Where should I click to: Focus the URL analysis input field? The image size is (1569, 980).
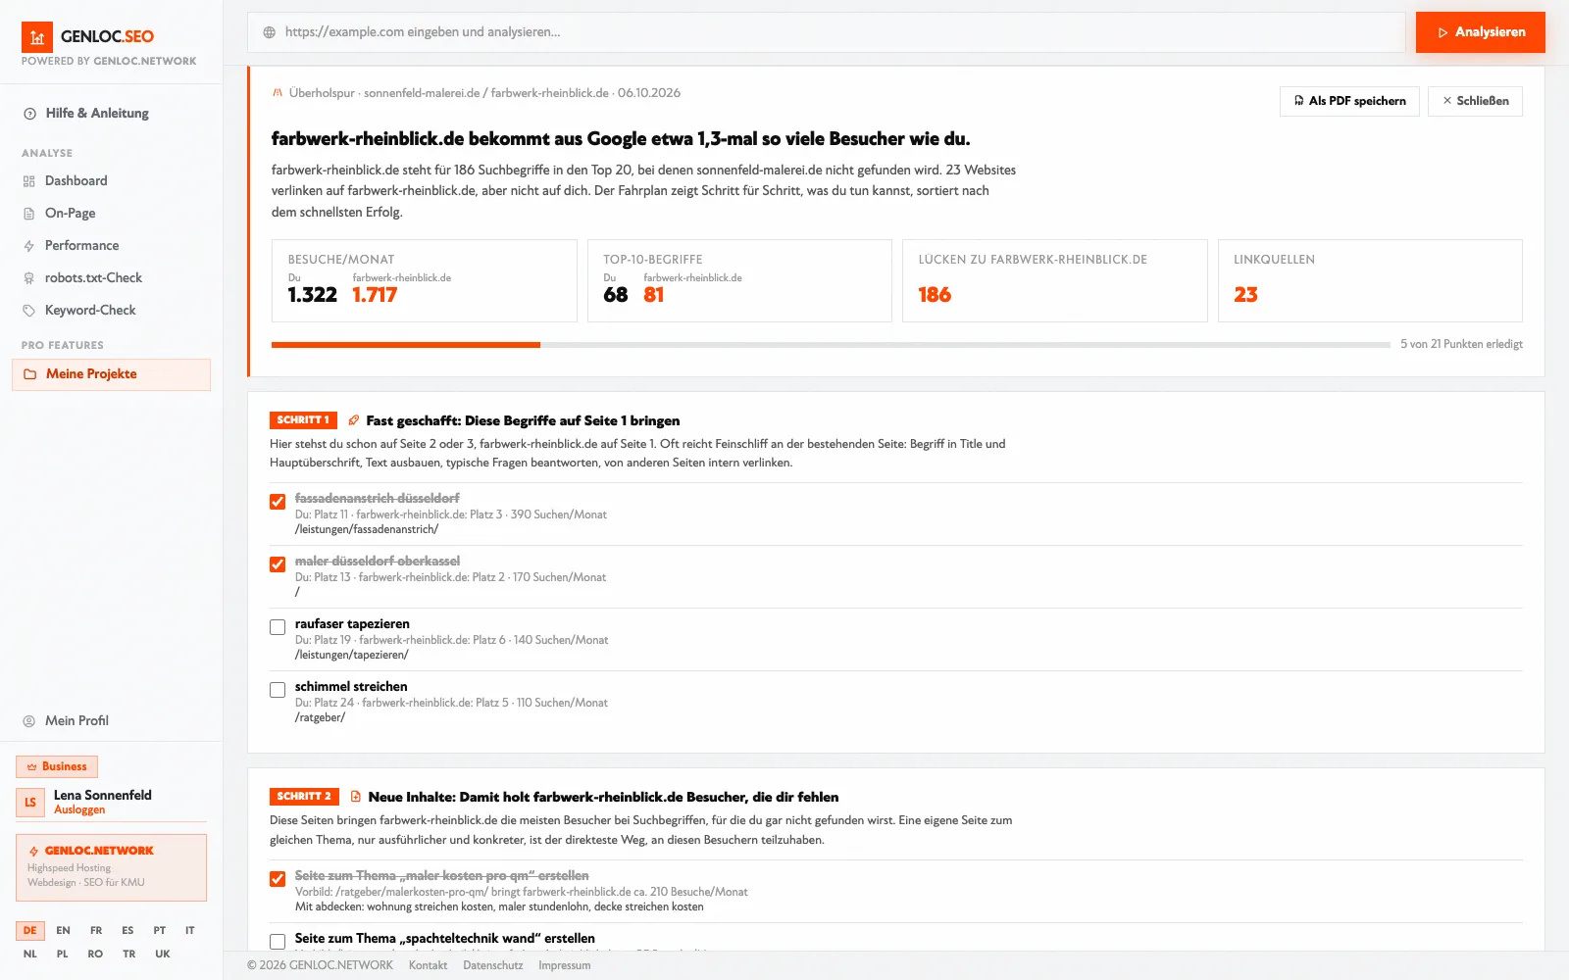827,32
